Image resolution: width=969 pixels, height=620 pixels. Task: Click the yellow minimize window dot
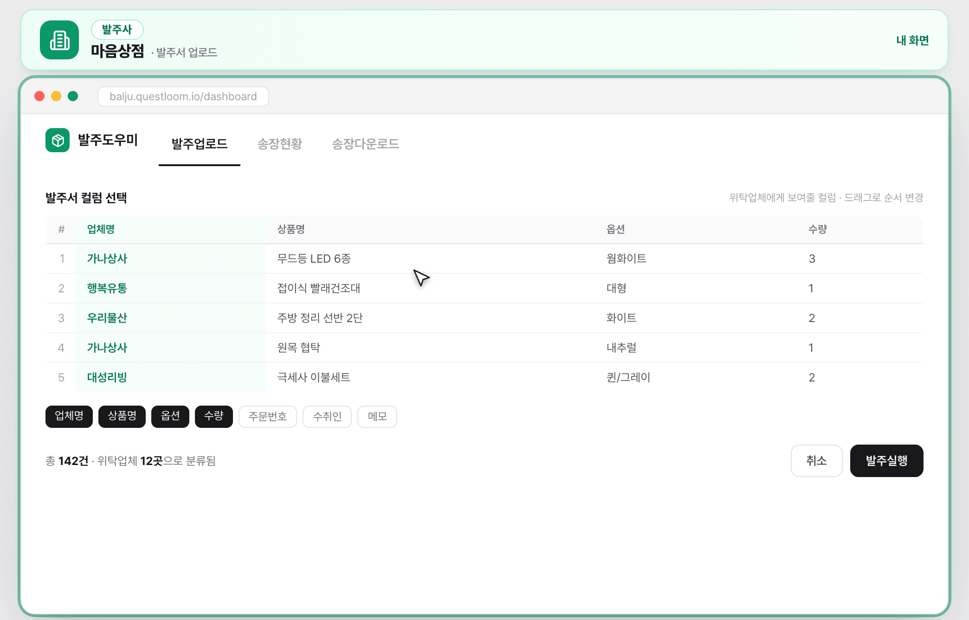click(x=56, y=96)
